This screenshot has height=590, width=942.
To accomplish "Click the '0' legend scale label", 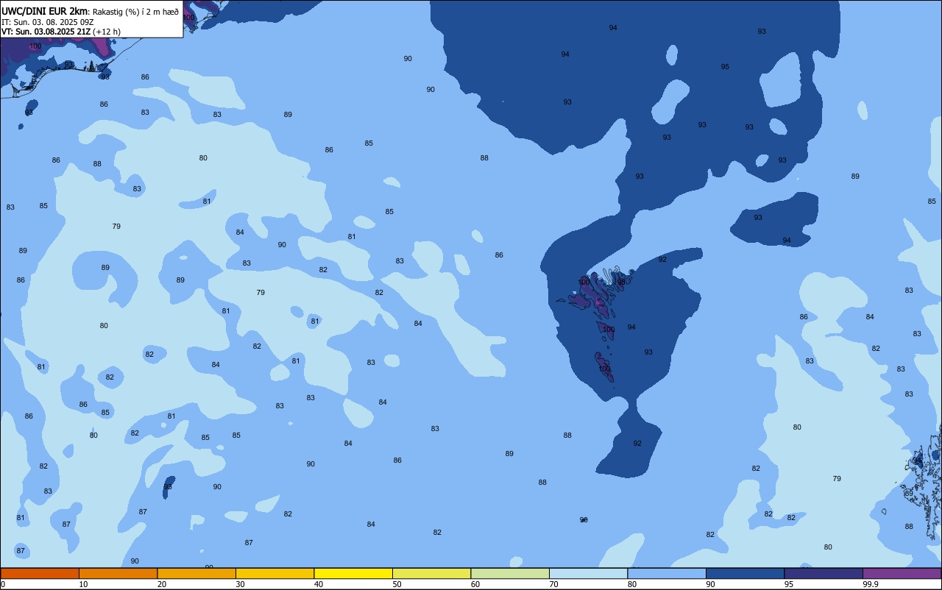I will click(x=3, y=584).
